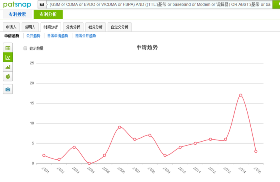Screen dimensions: 280x182
Task: Click the 2014 peak data point
Action: pyautogui.click(x=240, y=95)
